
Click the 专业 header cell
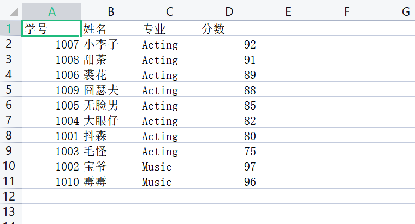pos(170,29)
